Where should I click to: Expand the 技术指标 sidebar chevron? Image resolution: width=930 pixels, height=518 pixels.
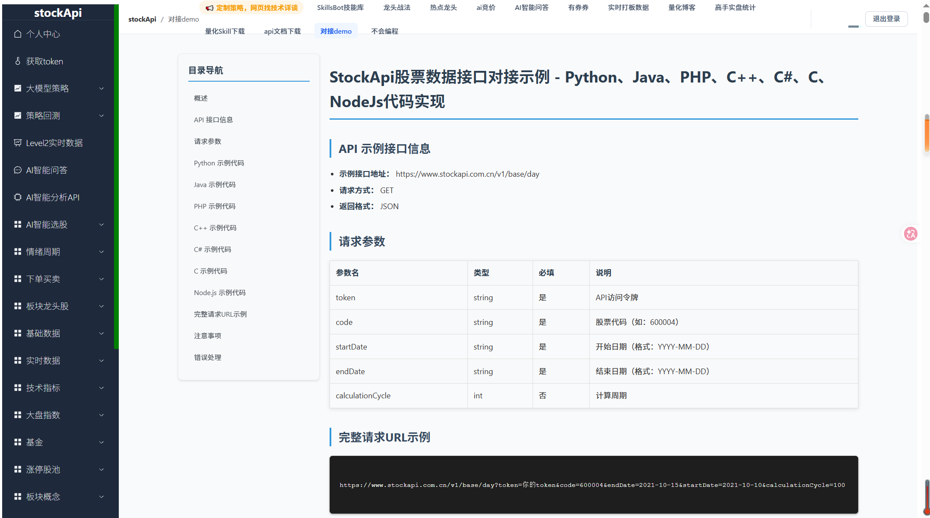tap(102, 388)
